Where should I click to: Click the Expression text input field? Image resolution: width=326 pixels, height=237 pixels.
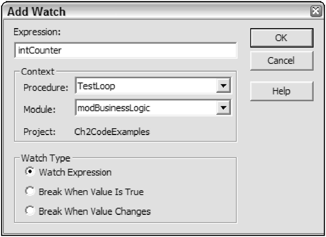coord(126,51)
